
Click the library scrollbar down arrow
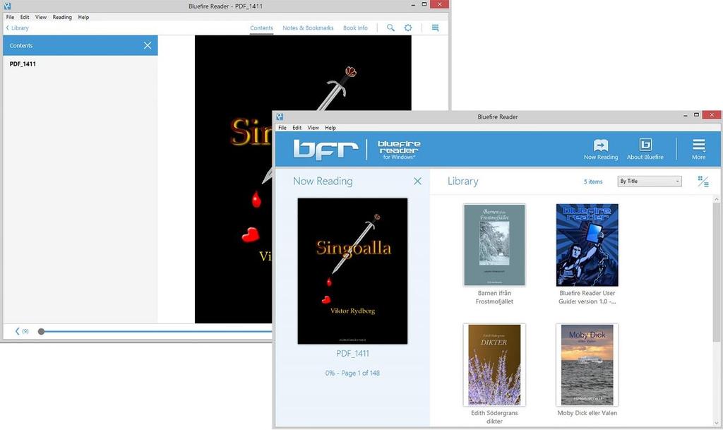(716, 423)
